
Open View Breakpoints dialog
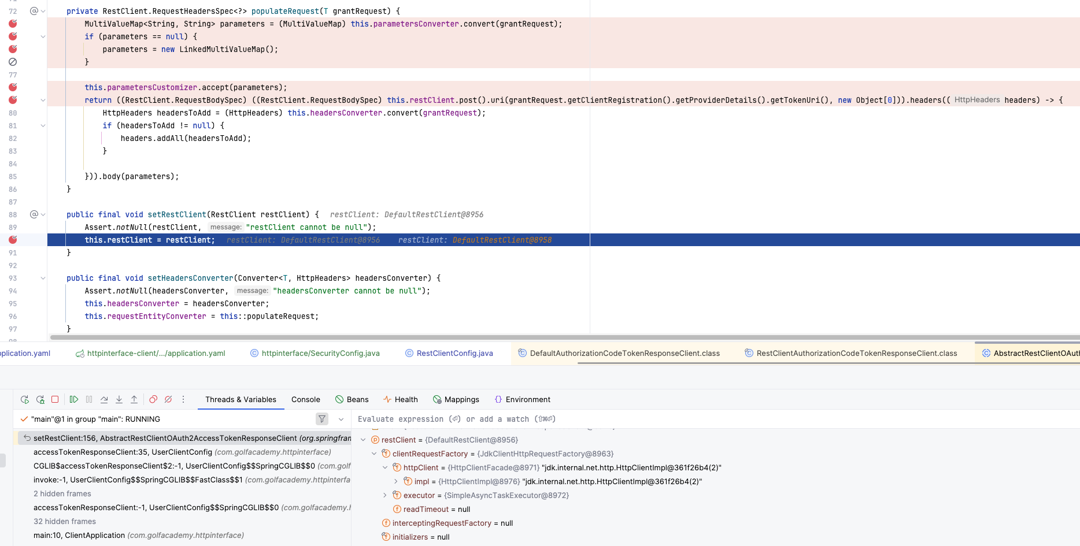click(x=153, y=399)
